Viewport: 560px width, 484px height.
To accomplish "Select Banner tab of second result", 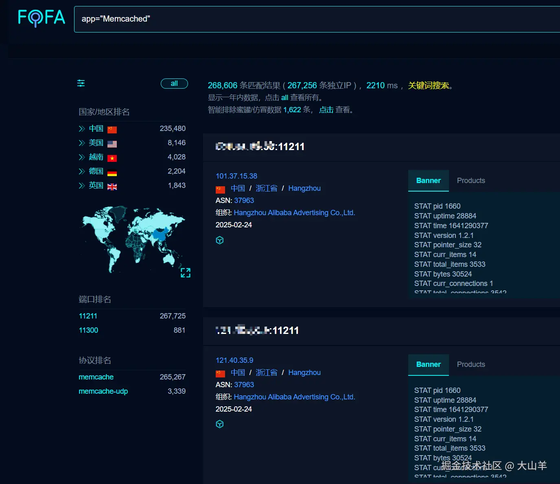I will click(429, 364).
